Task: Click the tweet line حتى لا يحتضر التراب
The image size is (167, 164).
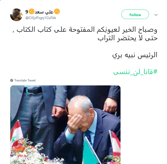Action: pyautogui.click(x=127, y=38)
